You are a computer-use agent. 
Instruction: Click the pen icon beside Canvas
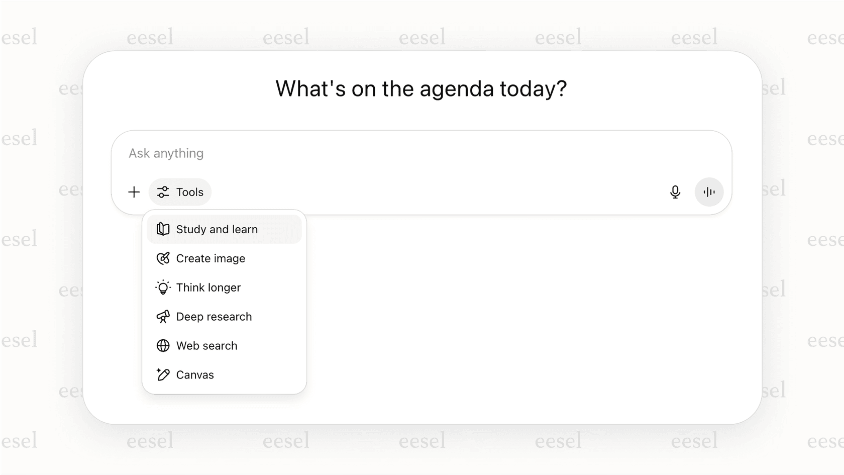tap(162, 374)
